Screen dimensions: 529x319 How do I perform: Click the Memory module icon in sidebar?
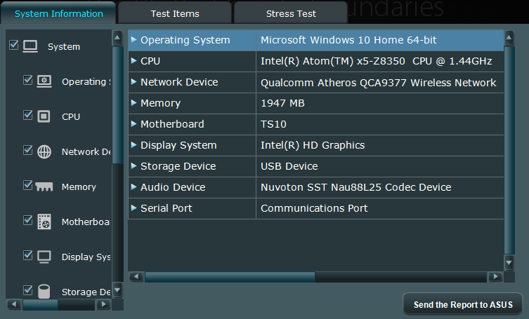(44, 186)
